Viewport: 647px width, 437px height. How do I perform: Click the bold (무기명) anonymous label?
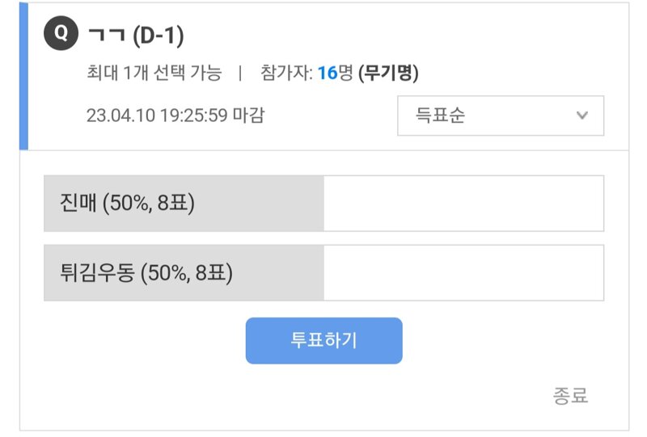[x=389, y=73]
